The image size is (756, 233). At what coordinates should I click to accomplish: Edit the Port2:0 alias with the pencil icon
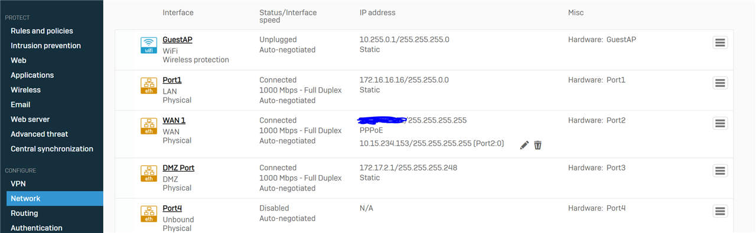coord(524,145)
